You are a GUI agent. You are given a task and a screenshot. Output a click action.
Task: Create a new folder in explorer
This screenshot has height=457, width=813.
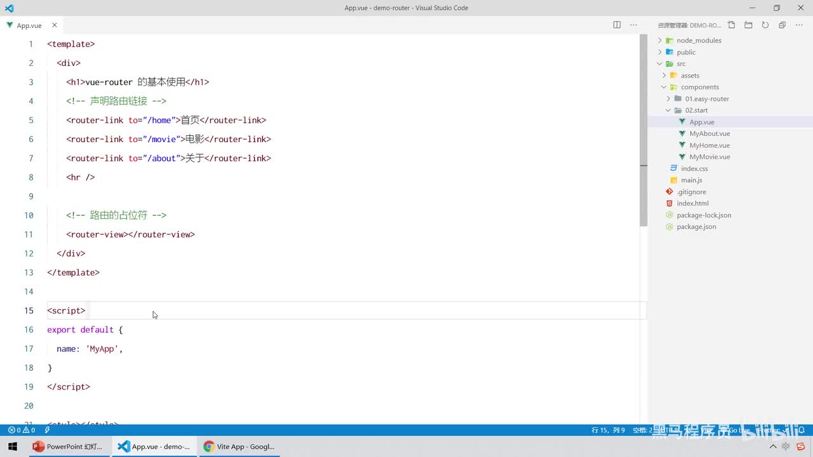click(748, 25)
